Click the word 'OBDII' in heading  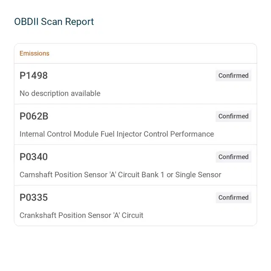[26, 22]
